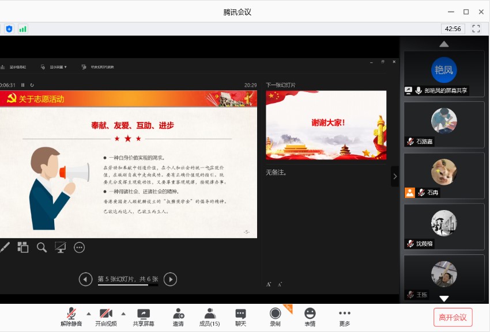Screen dimensions: 490x332
Task: Collapse the participant video side panel
Action: [395, 176]
